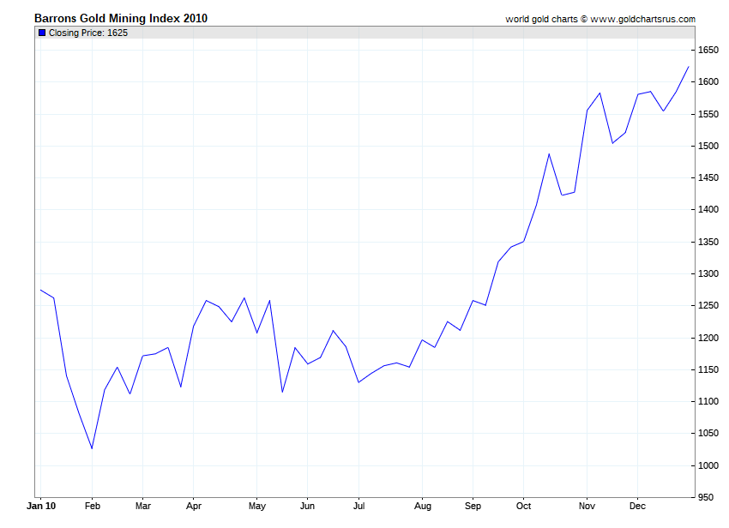Viewport: 729px width, 528px height.
Task: Select the 'Feb' x-axis label
Action: click(x=93, y=506)
